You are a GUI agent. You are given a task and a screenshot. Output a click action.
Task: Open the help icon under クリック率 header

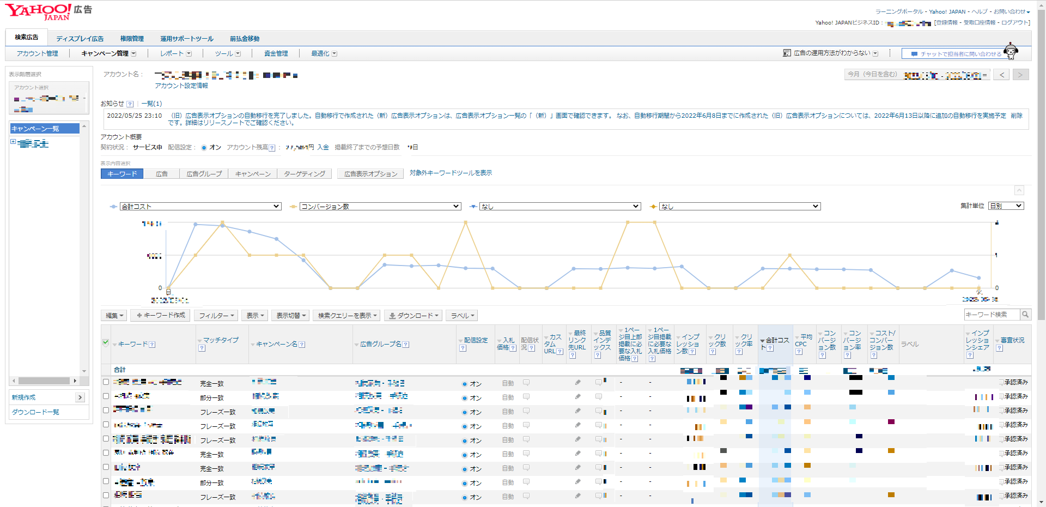click(x=739, y=352)
